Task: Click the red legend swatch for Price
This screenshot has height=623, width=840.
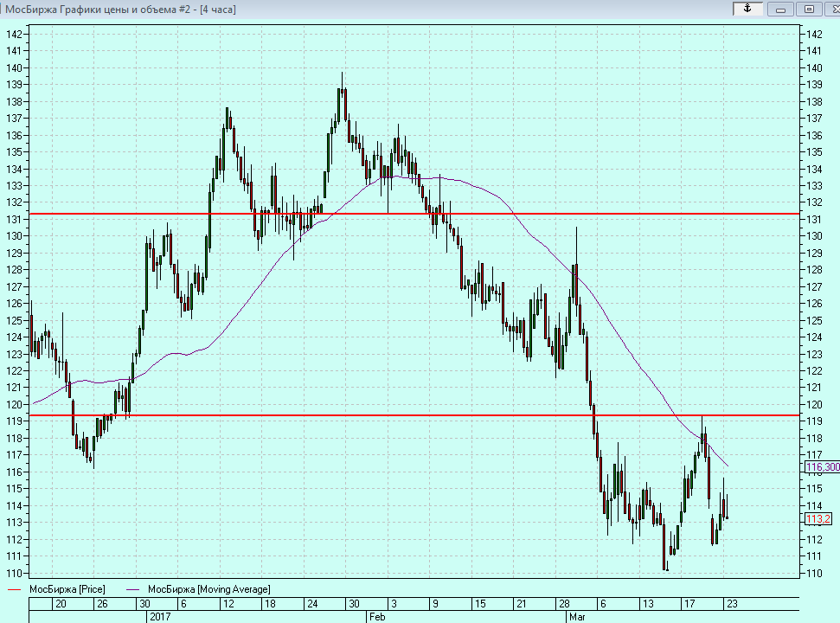Action: coord(15,590)
